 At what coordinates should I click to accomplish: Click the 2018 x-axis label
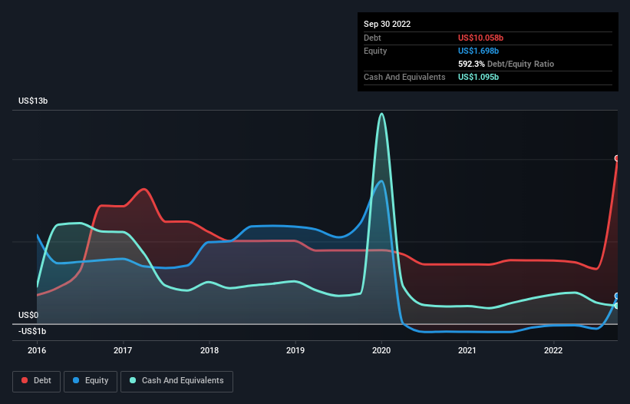[x=209, y=350]
